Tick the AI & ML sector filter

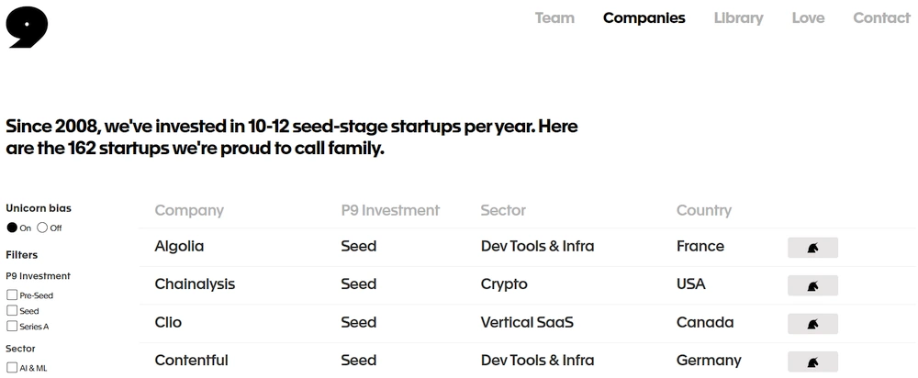[12, 368]
